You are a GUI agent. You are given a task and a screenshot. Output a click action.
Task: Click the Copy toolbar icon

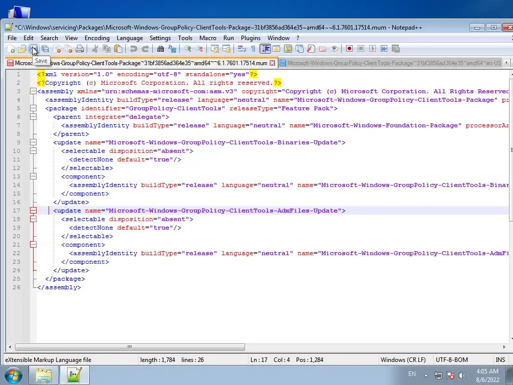pos(107,49)
